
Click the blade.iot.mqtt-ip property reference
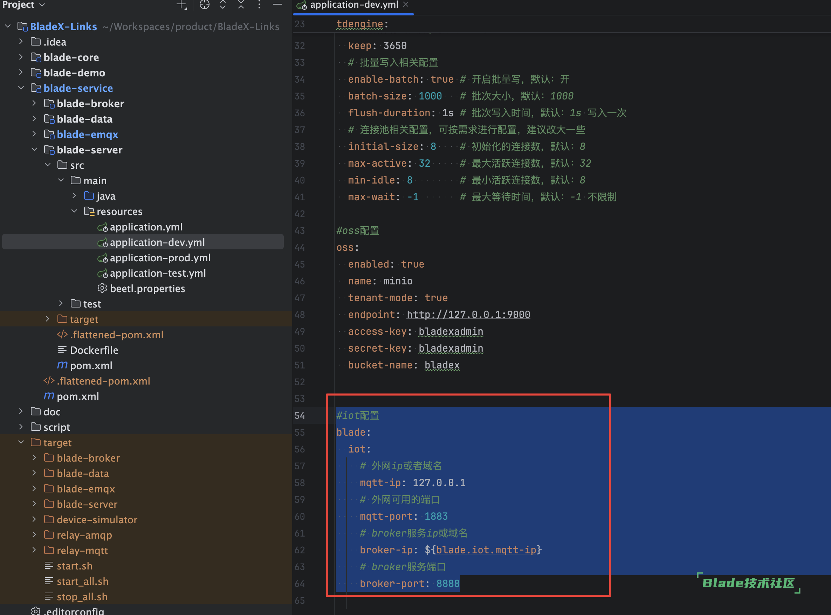pyautogui.click(x=486, y=550)
